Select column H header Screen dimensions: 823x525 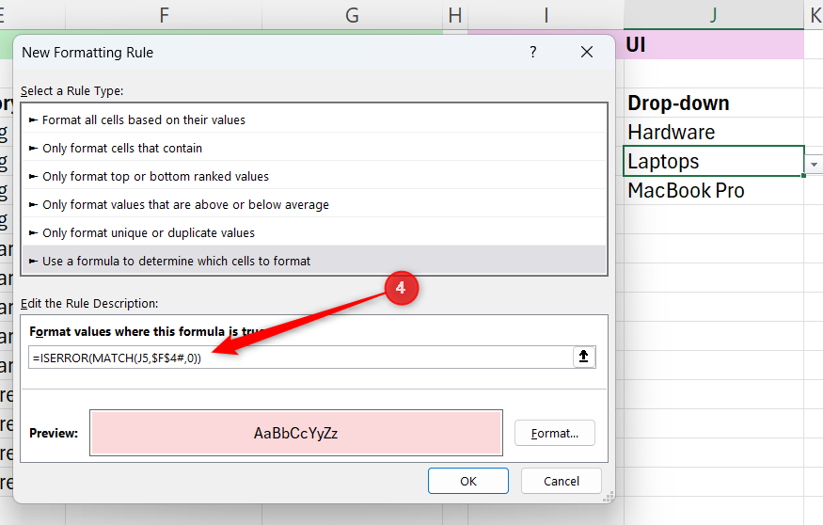click(455, 15)
